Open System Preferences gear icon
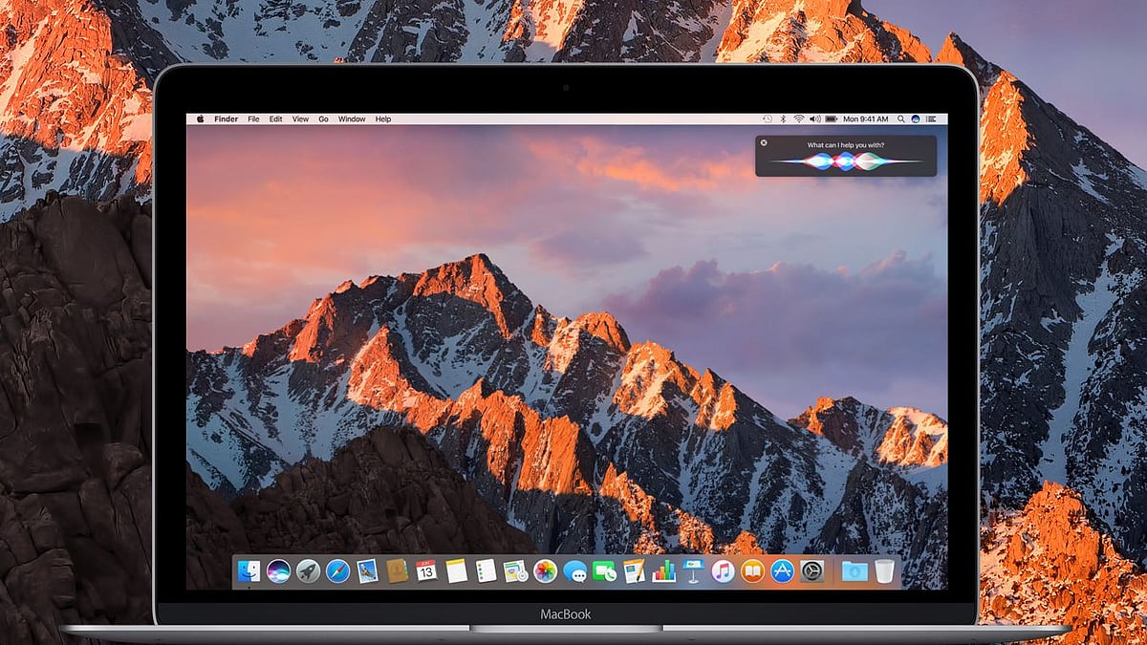The width and height of the screenshot is (1147, 645). coord(812,570)
